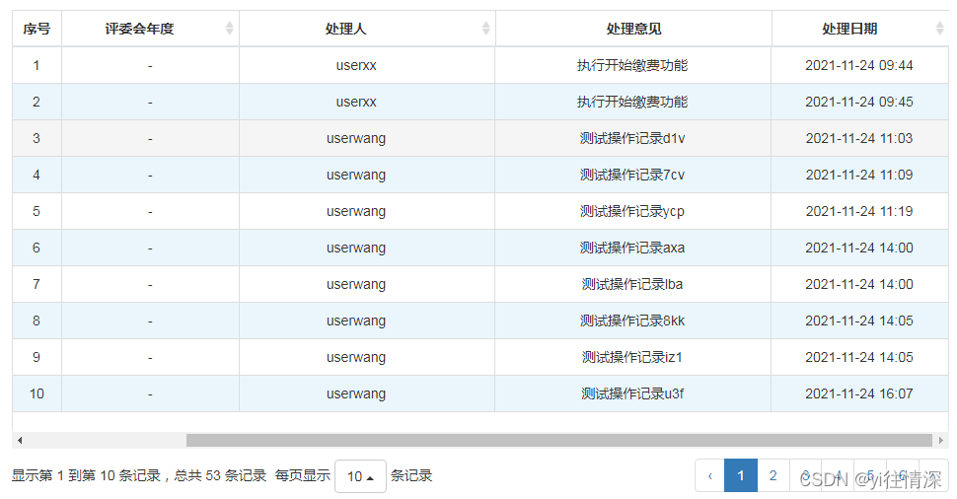Click sequence number 5 cell
Screen dimensions: 957x499
(x=37, y=212)
